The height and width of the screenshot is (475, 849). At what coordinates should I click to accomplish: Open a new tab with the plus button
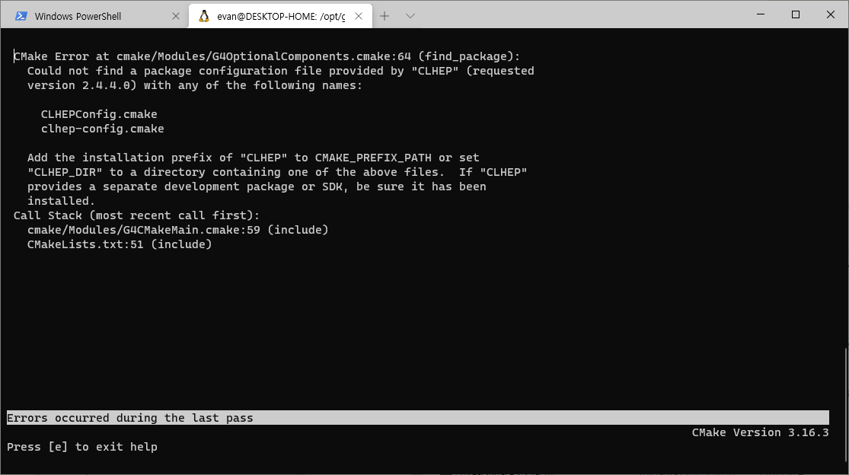click(x=385, y=16)
